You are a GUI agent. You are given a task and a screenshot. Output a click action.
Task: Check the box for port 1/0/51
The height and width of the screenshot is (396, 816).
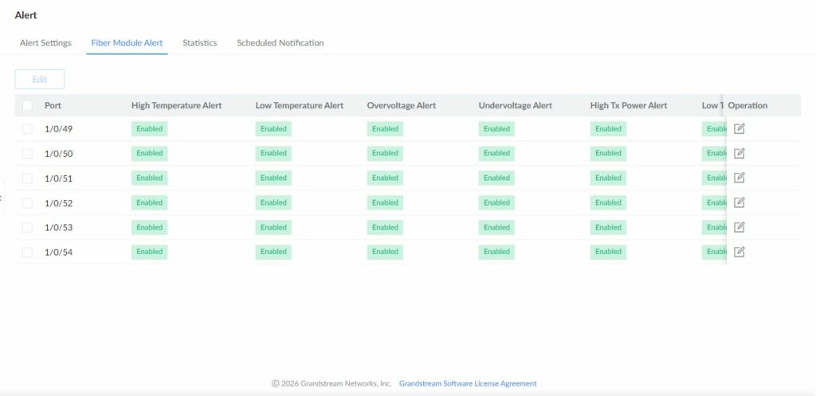point(27,178)
